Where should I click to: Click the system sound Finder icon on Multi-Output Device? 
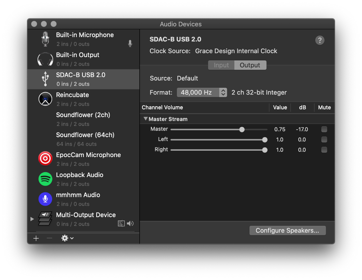tap(121, 224)
